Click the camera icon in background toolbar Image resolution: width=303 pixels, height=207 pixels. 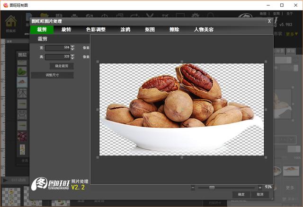pyautogui.click(x=89, y=16)
